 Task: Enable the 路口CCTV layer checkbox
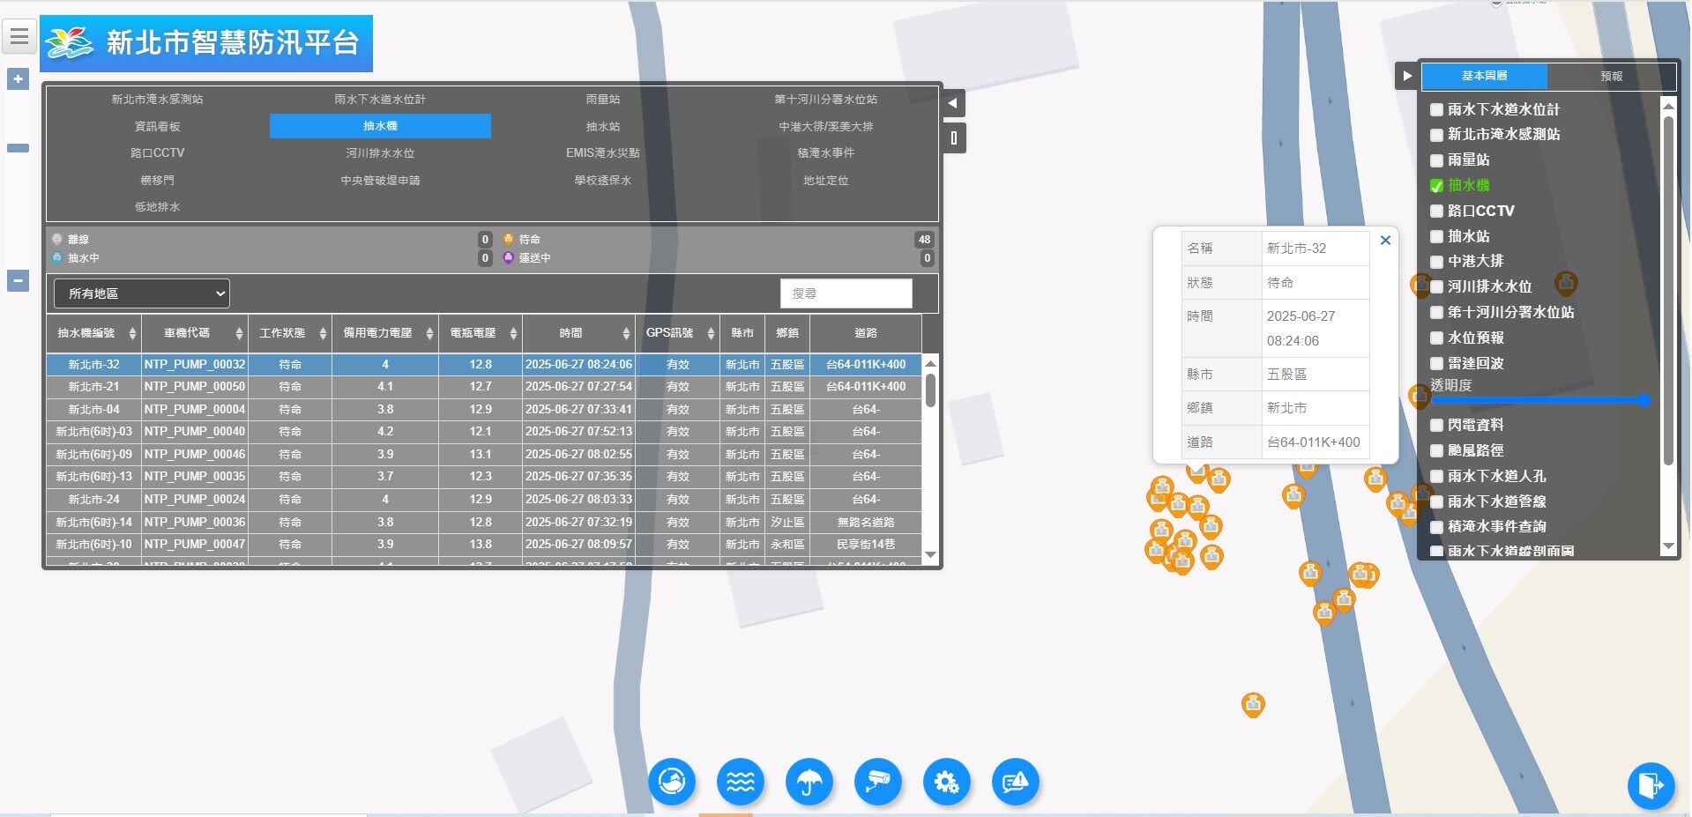point(1436,212)
